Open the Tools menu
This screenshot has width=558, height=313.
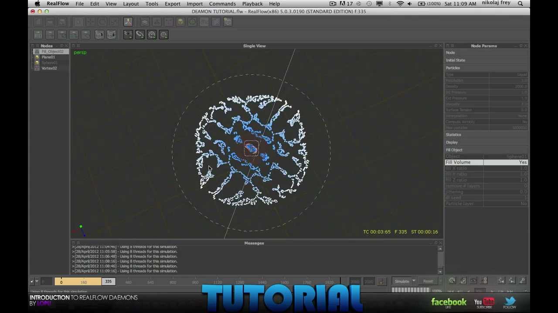click(152, 3)
